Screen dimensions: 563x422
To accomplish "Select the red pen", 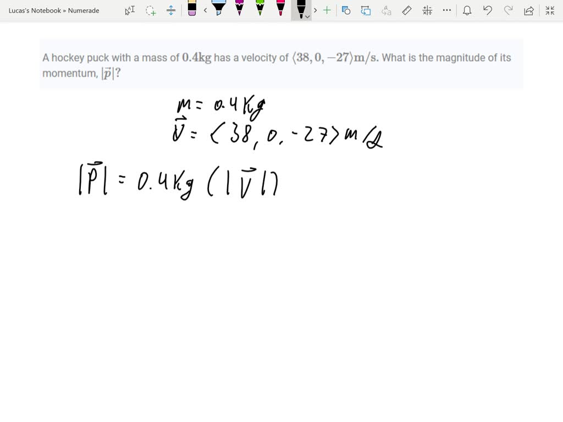I will (x=280, y=8).
